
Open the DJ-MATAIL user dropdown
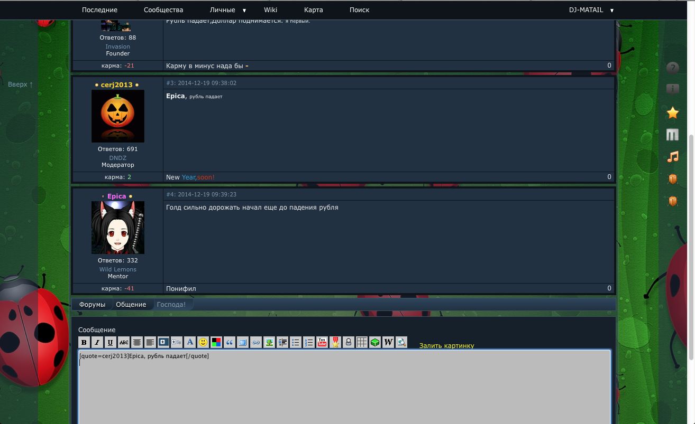(591, 10)
